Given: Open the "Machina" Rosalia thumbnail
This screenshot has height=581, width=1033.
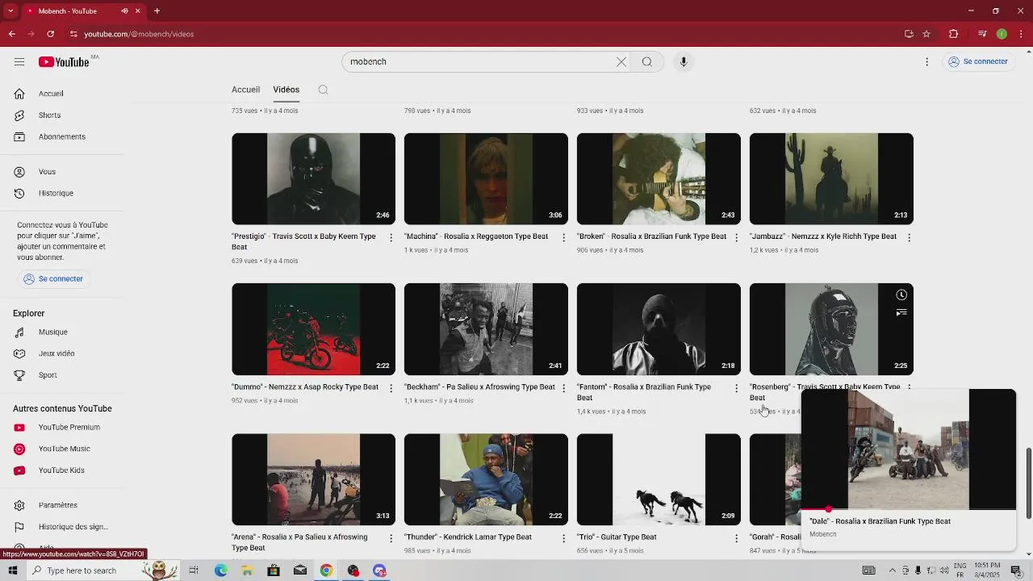Looking at the screenshot, I should click(x=486, y=179).
